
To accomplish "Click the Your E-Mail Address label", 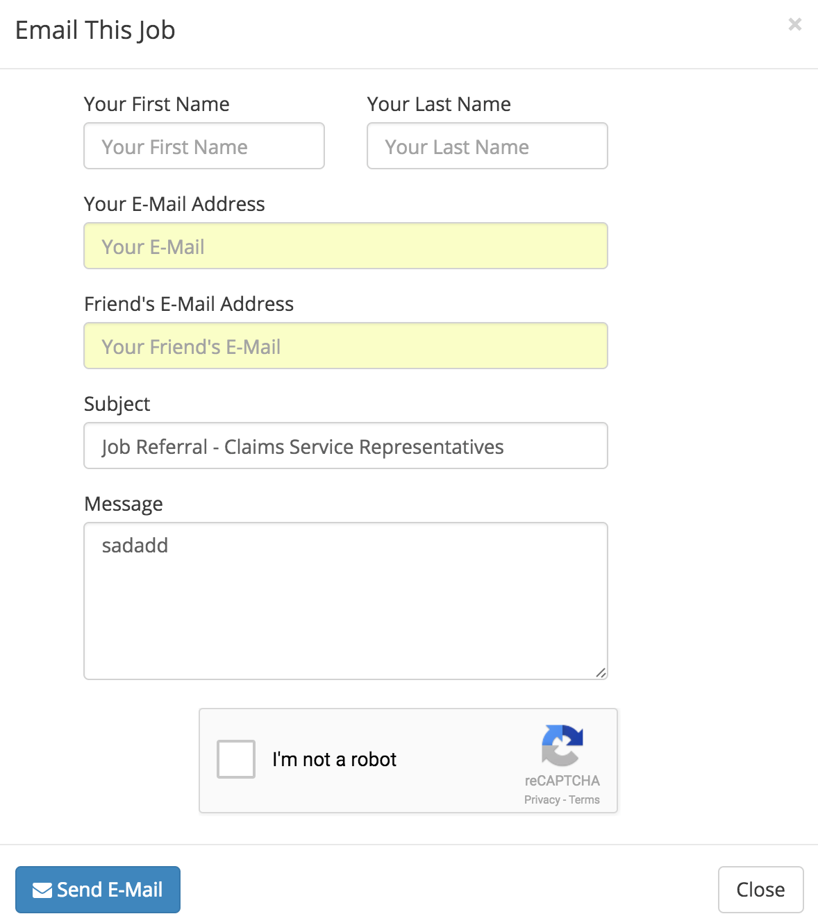I will click(x=174, y=204).
